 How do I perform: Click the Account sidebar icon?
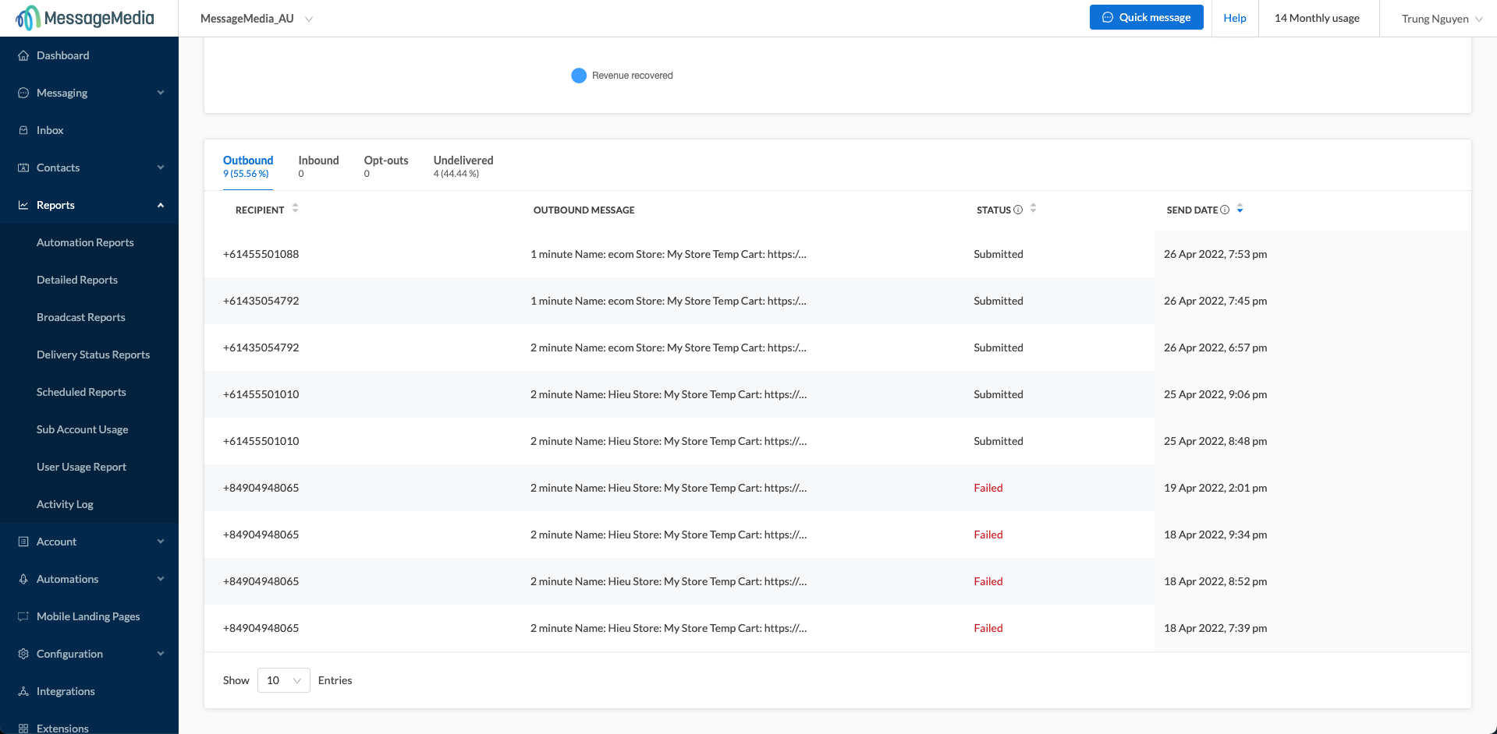pyautogui.click(x=23, y=542)
